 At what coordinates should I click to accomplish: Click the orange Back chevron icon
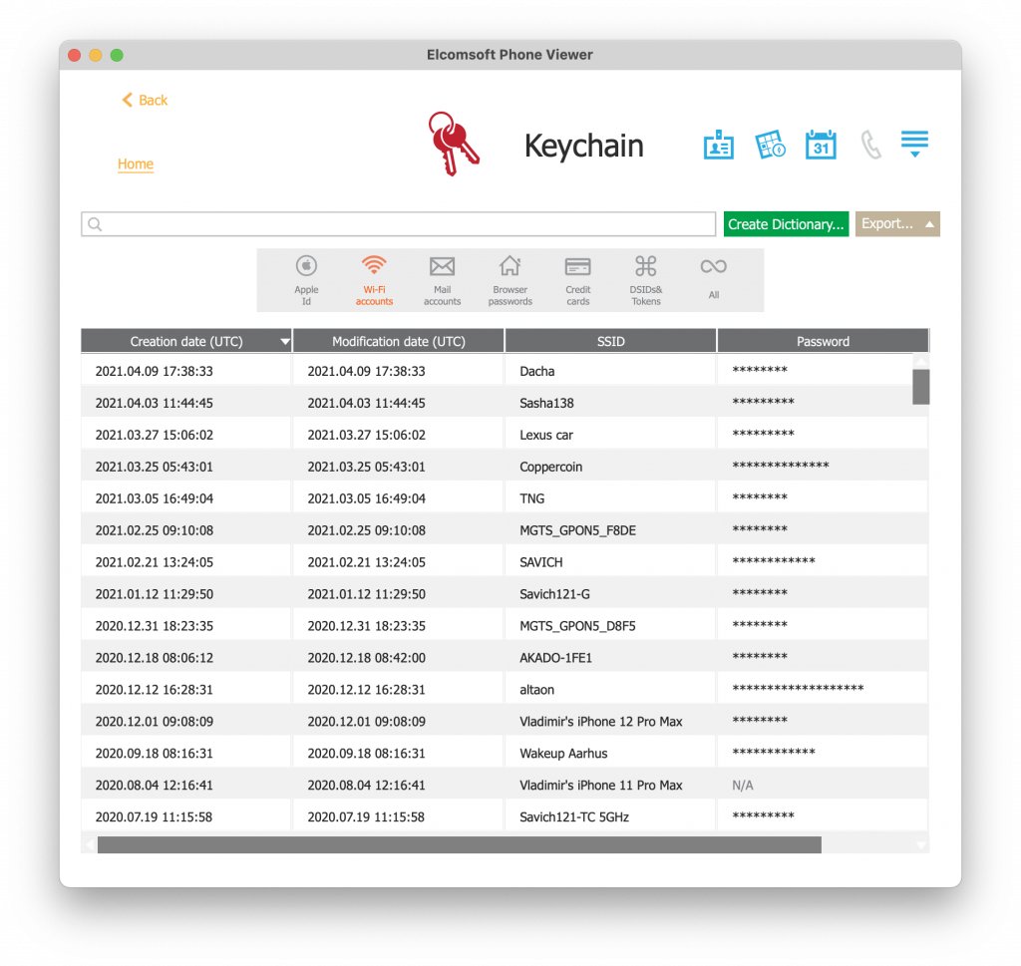click(127, 100)
